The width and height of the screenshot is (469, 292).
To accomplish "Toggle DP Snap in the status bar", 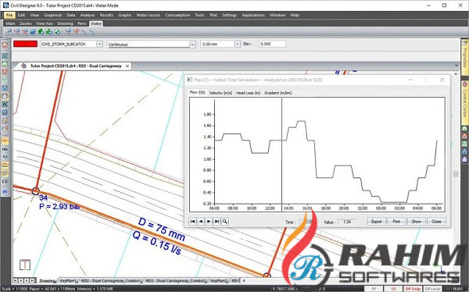I will coord(413,289).
